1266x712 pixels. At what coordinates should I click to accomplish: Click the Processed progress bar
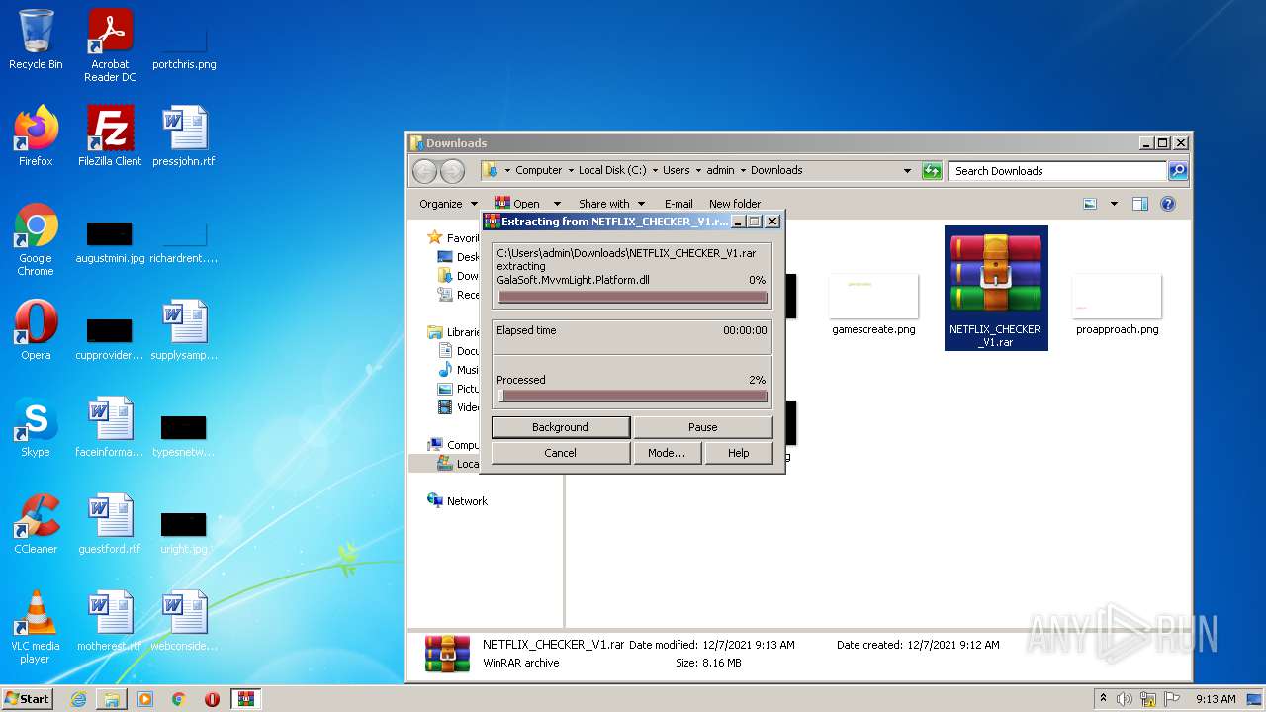coord(633,396)
